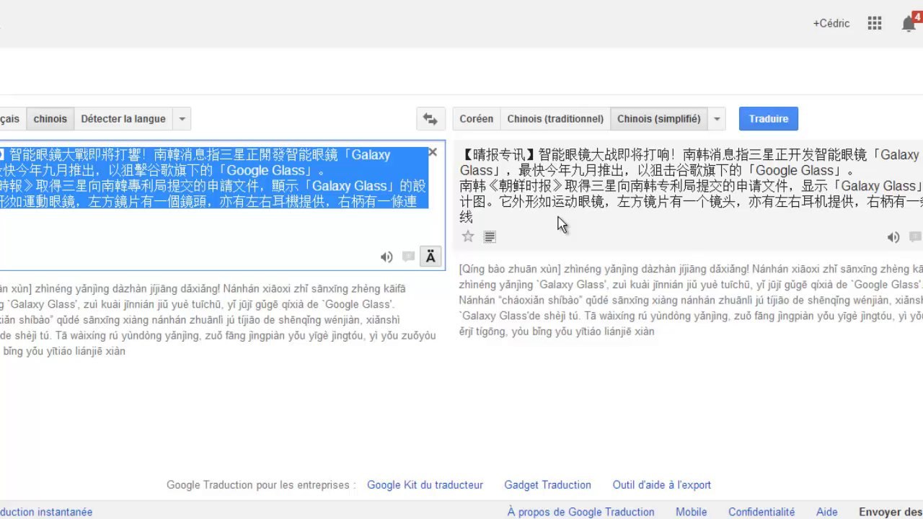Switch target to Chinois (traditionnel)
This screenshot has height=519, width=923.
(x=555, y=119)
